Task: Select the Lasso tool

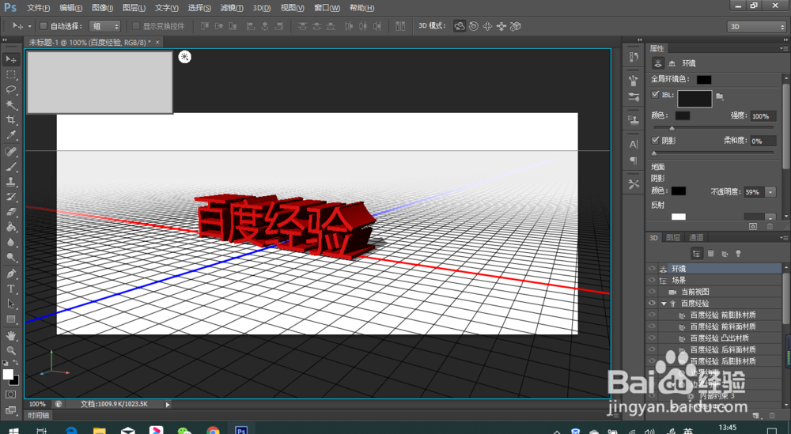Action: tap(11, 89)
